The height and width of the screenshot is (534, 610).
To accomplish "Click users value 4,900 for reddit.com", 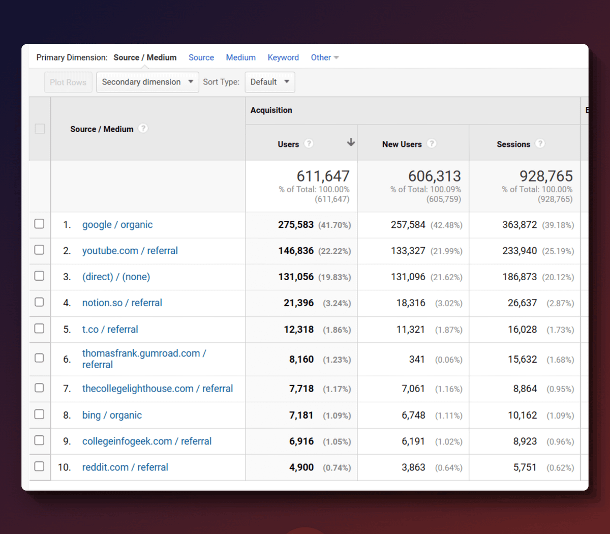I will tap(301, 467).
